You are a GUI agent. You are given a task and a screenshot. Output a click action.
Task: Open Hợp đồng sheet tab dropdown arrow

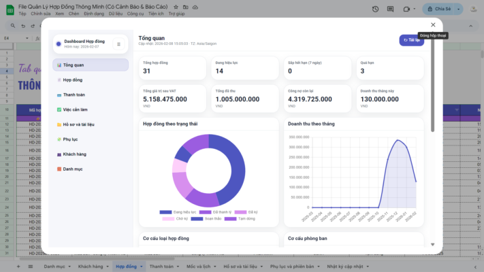click(141, 267)
